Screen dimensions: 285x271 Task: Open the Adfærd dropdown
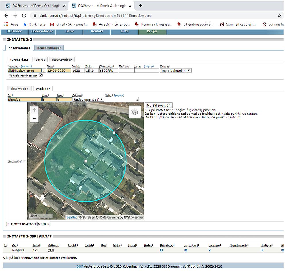click(88, 99)
